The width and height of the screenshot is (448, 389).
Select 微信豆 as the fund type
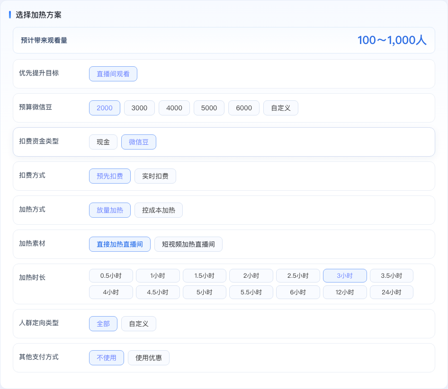click(139, 142)
